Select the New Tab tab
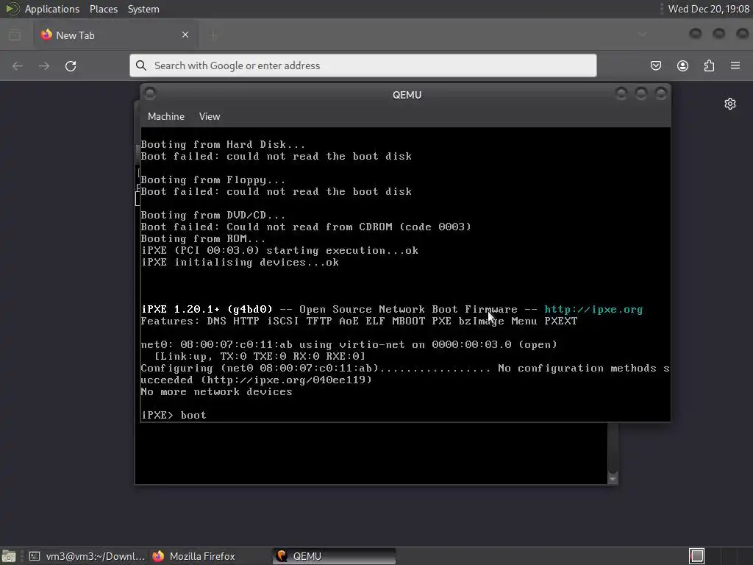This screenshot has width=753, height=565. point(115,35)
